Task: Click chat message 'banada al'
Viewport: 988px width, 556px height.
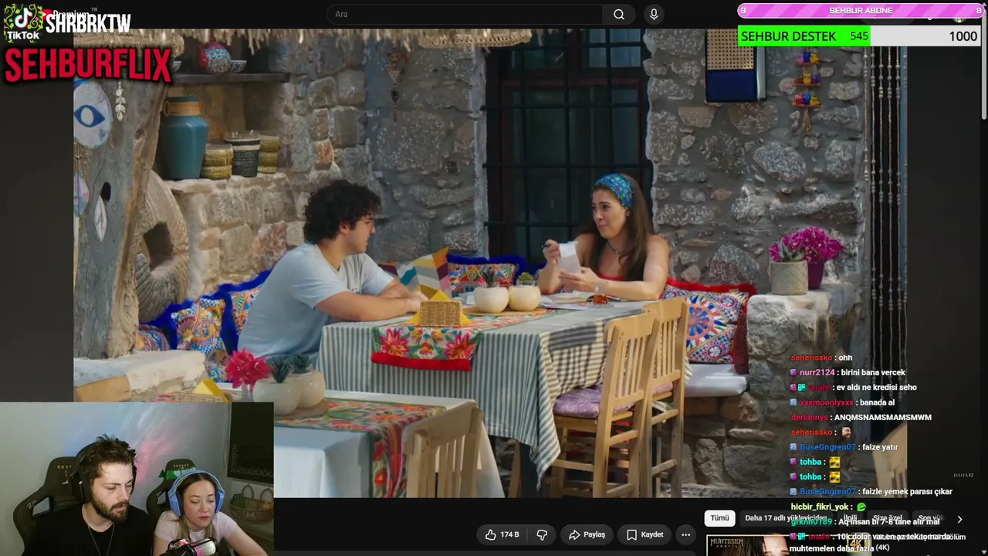Action: coord(877,402)
